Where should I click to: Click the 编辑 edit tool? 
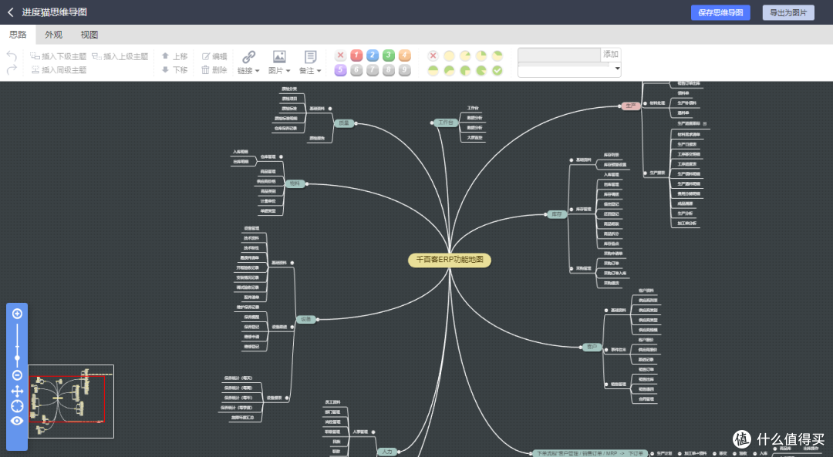(214, 56)
